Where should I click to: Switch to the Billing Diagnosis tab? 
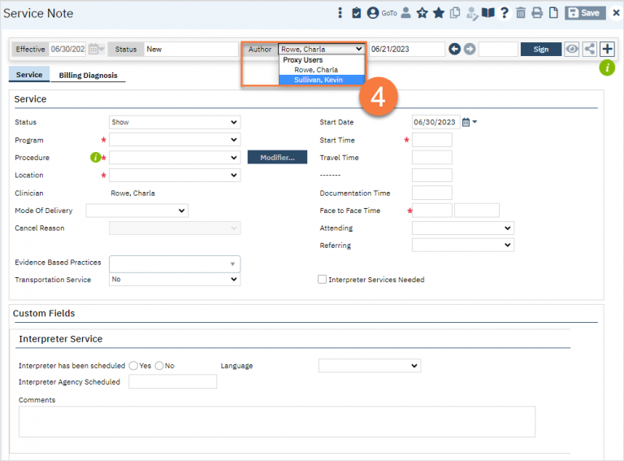tap(88, 76)
